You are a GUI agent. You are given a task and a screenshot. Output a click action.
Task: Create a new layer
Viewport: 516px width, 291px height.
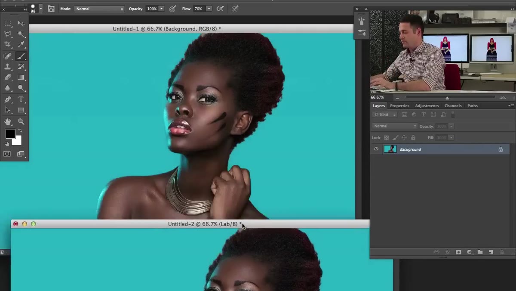point(491,252)
